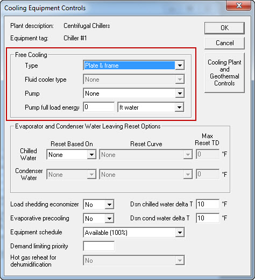The height and width of the screenshot is (280, 255).
Task: Open the Free Cooling Type dropdown
Action: 134,66
